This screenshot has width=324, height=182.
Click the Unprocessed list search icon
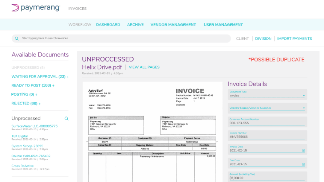tap(66, 118)
